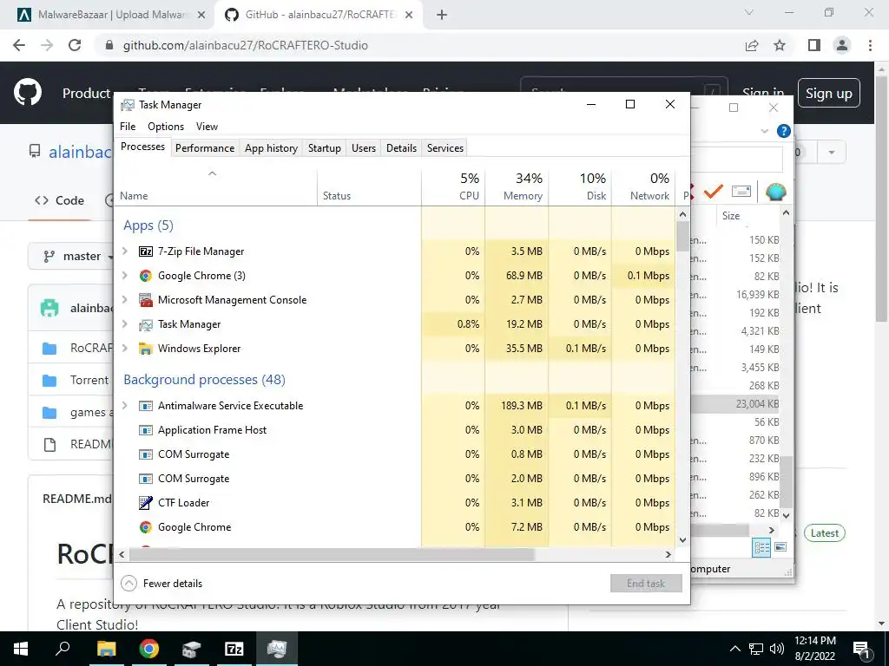Open the View menu in Task Manager
Image resolution: width=889 pixels, height=666 pixels.
coord(207,127)
